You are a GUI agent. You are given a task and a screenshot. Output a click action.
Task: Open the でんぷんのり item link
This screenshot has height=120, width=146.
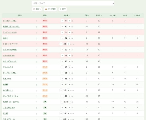(x=8, y=67)
